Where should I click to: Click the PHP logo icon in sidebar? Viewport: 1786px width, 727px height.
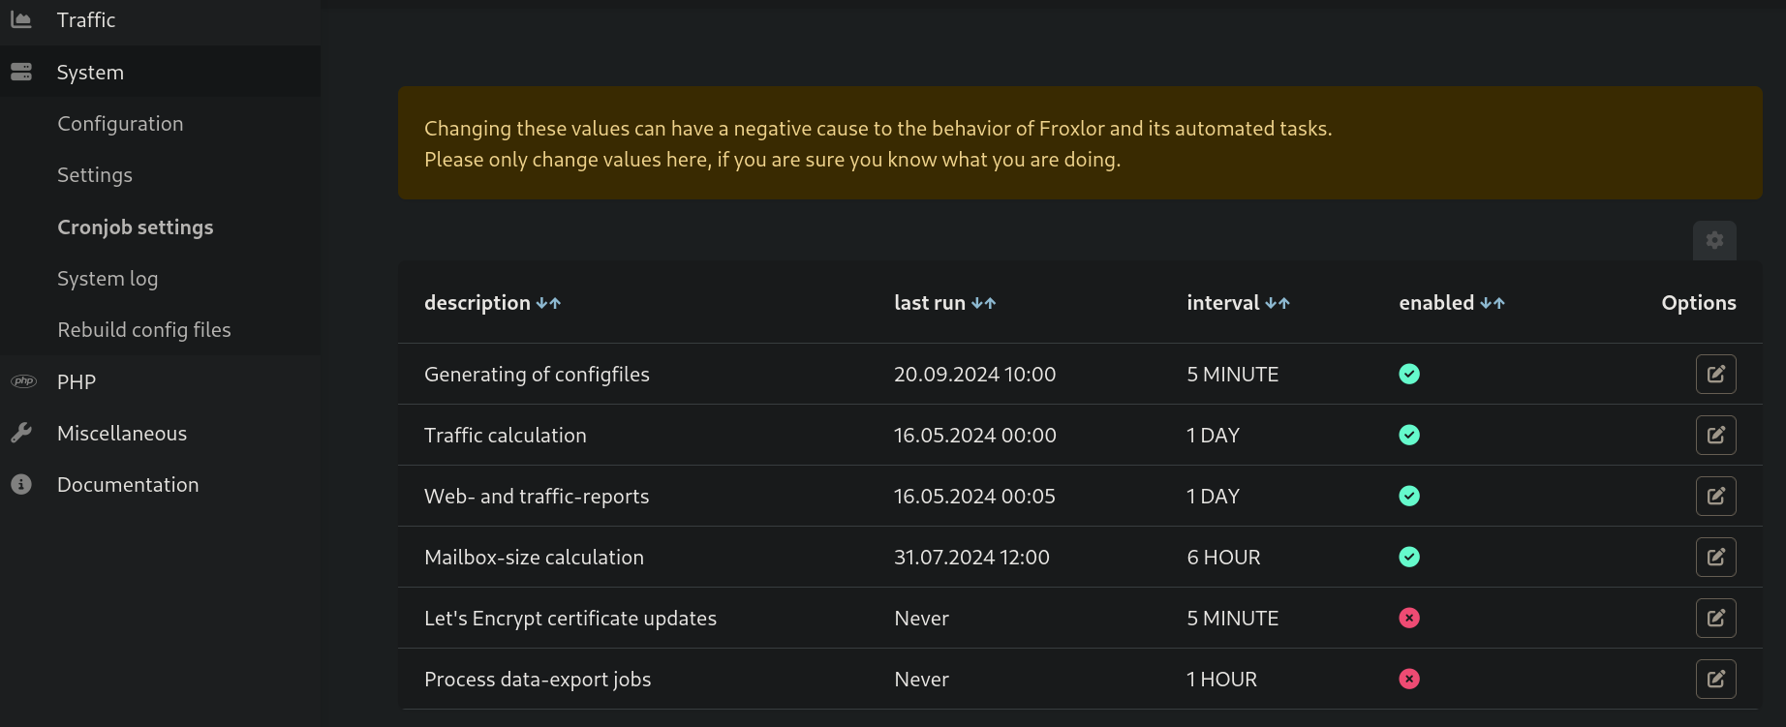23,381
